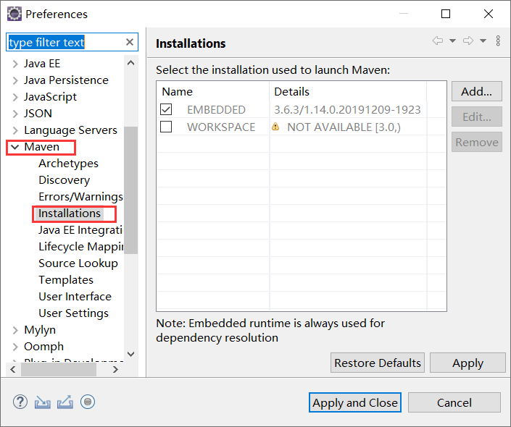The height and width of the screenshot is (427, 511).
Task: Select the Java EE tree label
Action: (42, 64)
